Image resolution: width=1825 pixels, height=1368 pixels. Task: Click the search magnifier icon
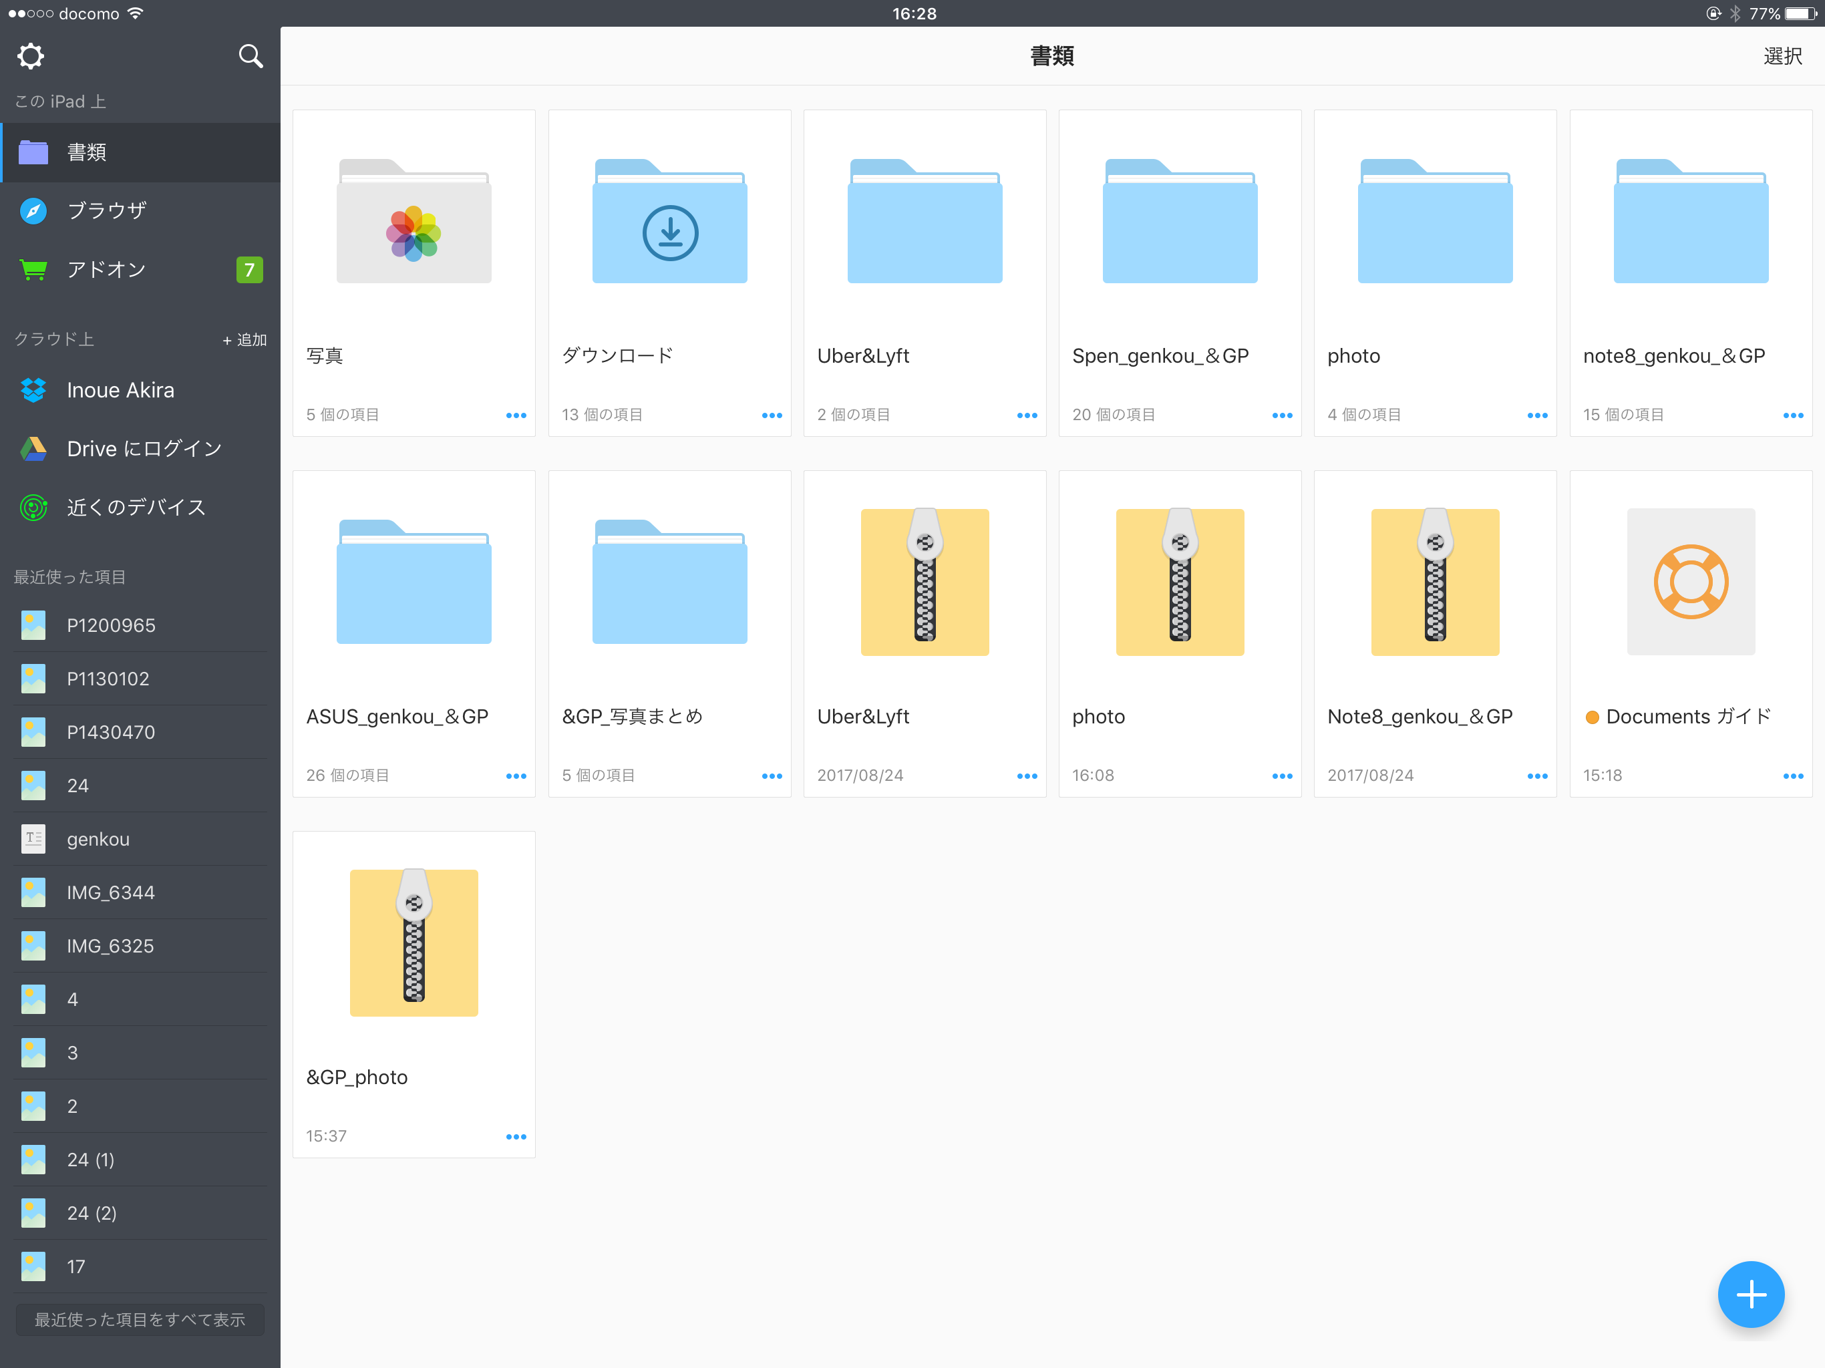250,56
